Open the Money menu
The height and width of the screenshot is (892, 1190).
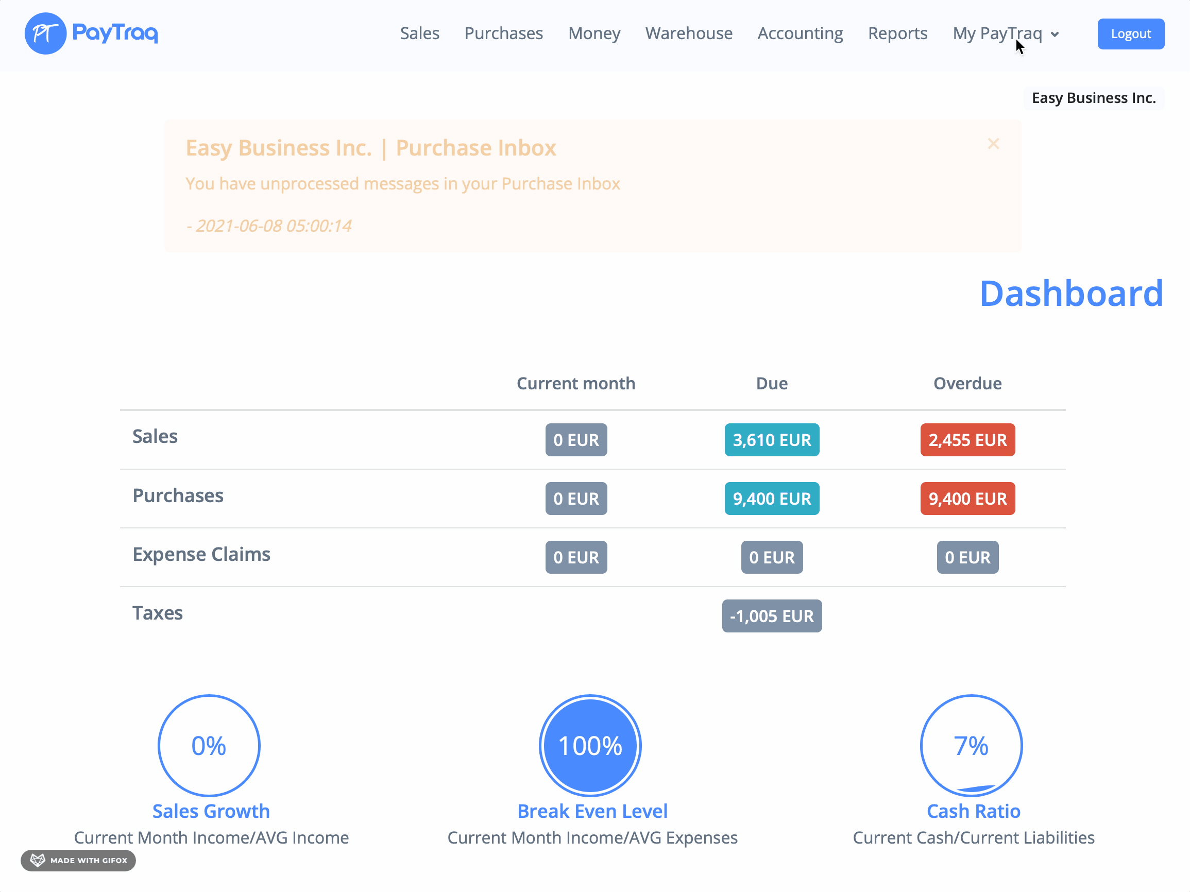tap(594, 33)
